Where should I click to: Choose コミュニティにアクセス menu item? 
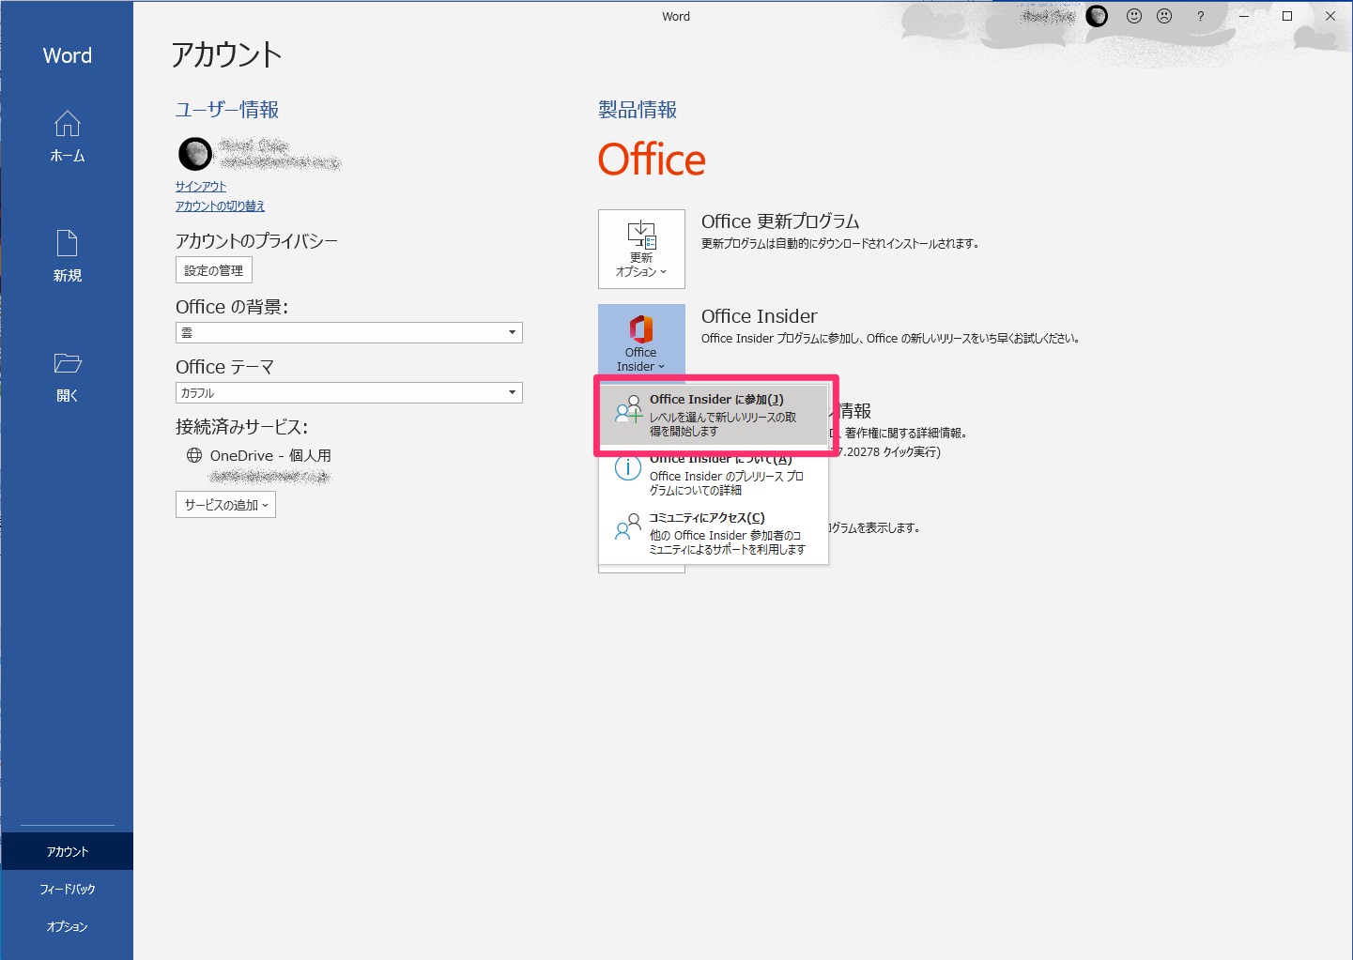coord(715,533)
